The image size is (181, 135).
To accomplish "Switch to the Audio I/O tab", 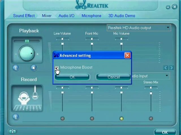I will 66,16.
